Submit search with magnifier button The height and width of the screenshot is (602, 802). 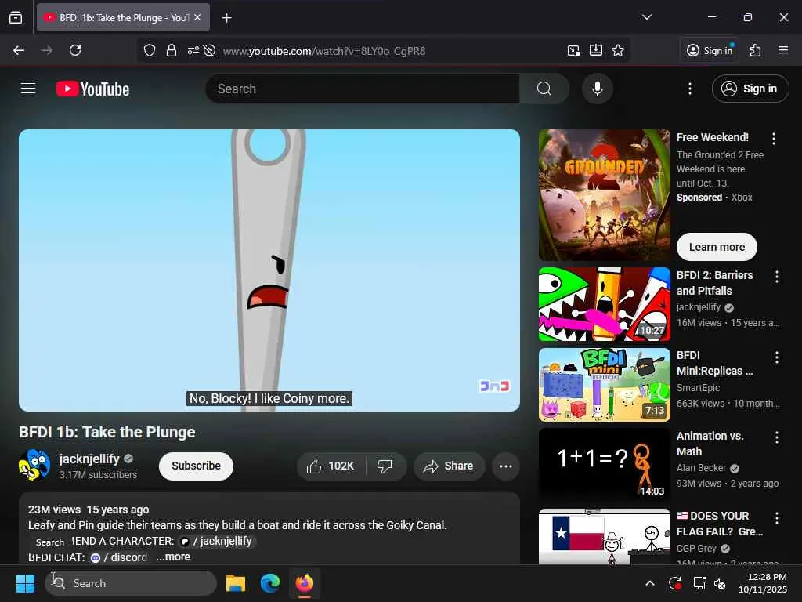(x=544, y=89)
